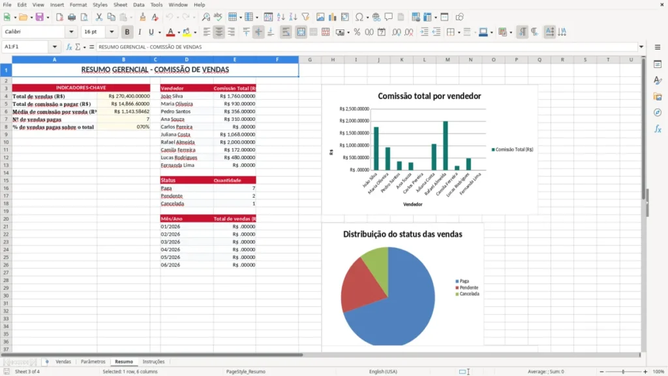Screen dimensions: 668x376
Task: Run the spelling check icon
Action: tap(218, 17)
